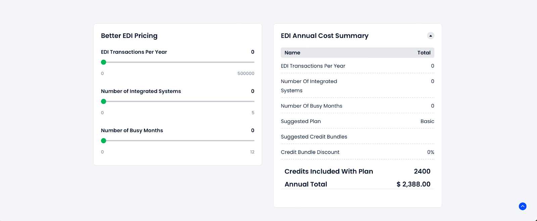
Task: Select the Total column header
Action: coord(424,53)
